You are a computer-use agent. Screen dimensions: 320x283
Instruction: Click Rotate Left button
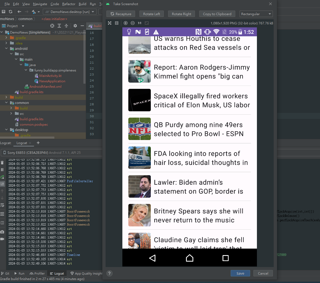(151, 14)
